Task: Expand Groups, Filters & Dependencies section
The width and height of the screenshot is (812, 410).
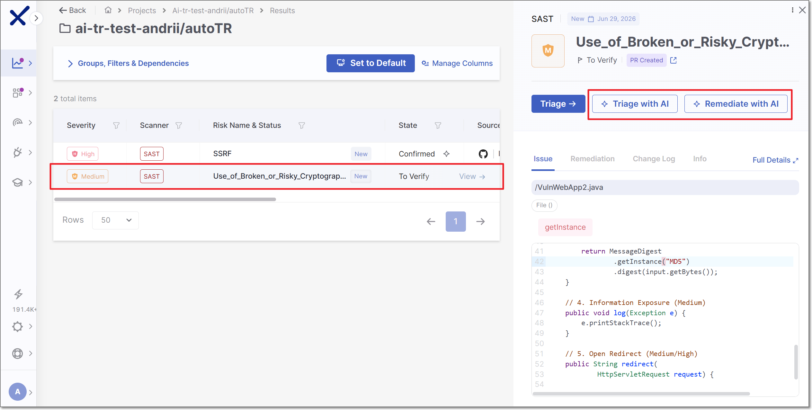Action: (128, 63)
